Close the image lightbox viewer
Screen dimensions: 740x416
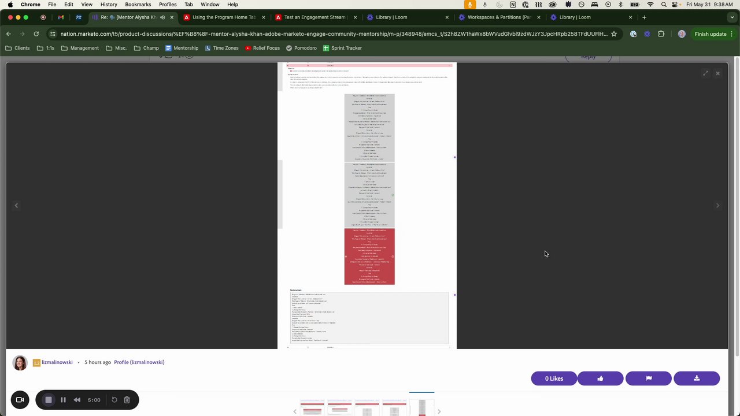(x=717, y=73)
